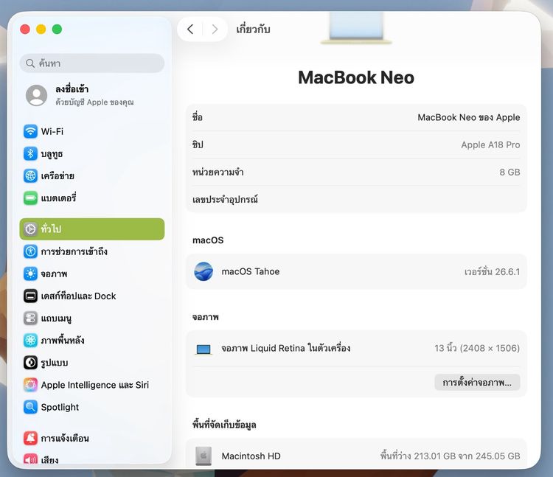Open display settings button (การตั้งค่าจอภาพ...)

[477, 383]
